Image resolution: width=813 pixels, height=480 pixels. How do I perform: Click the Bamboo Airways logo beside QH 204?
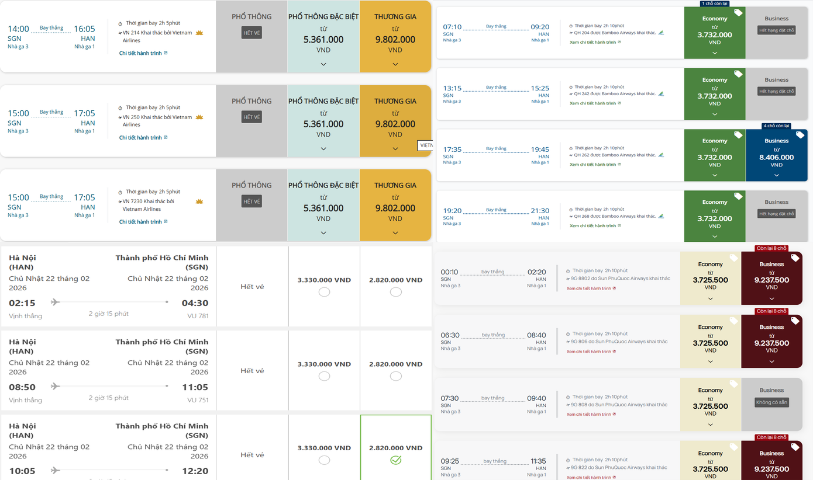[661, 33]
